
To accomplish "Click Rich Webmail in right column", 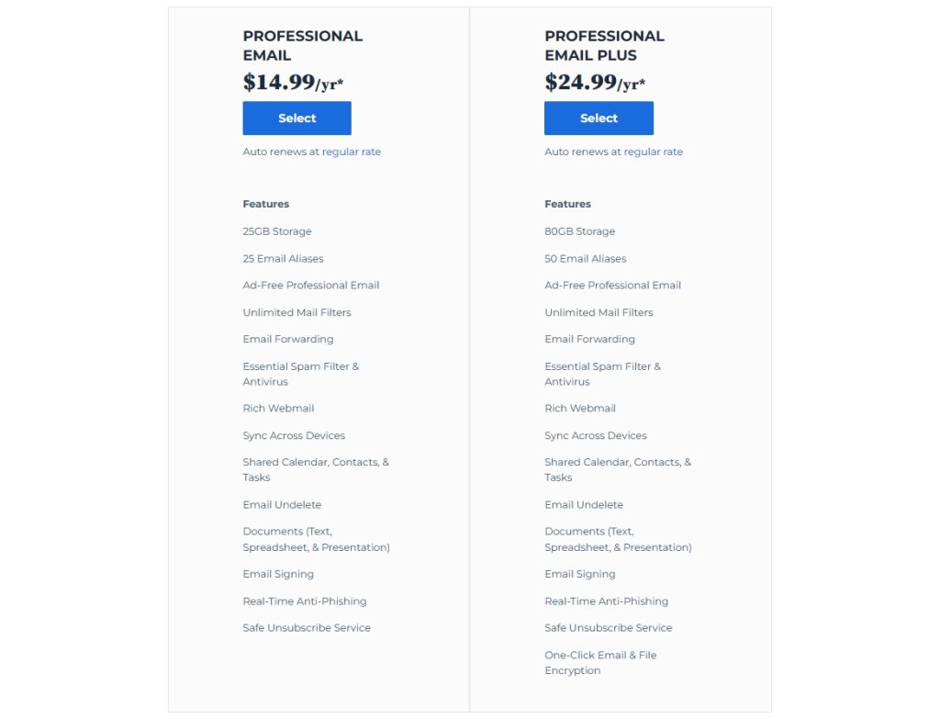I will (x=580, y=409).
